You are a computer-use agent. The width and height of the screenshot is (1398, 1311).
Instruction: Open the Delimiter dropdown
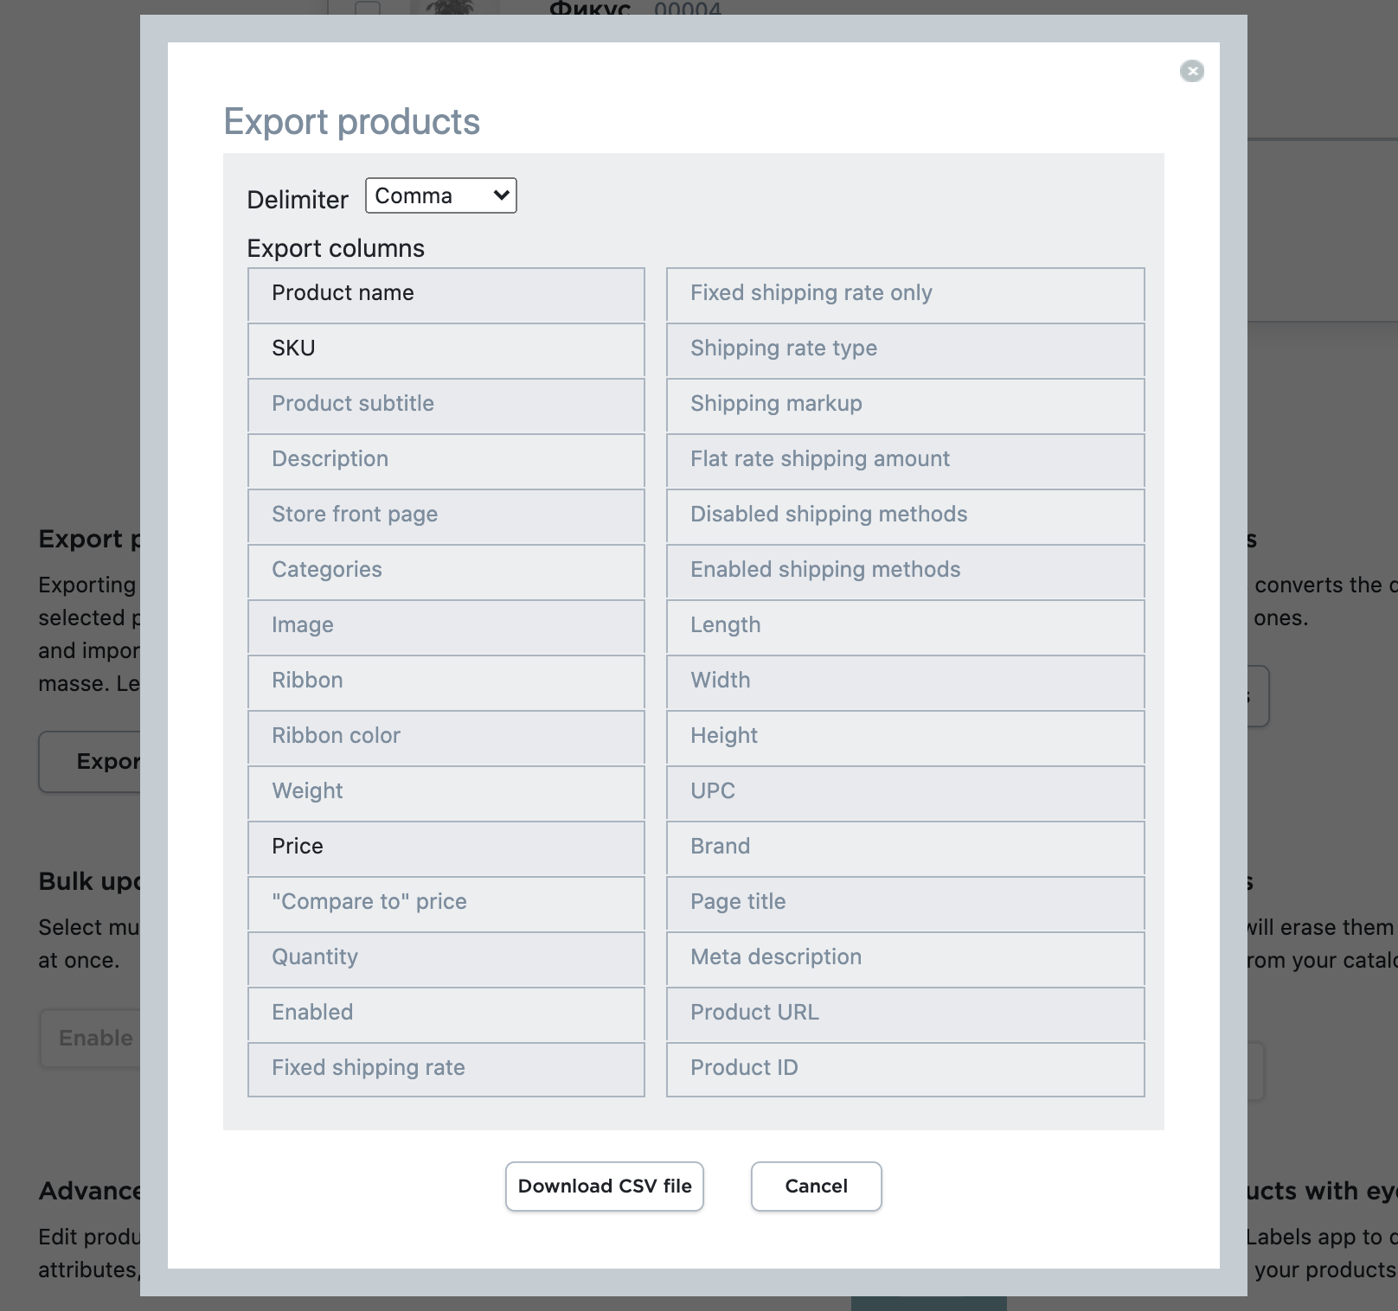[440, 195]
